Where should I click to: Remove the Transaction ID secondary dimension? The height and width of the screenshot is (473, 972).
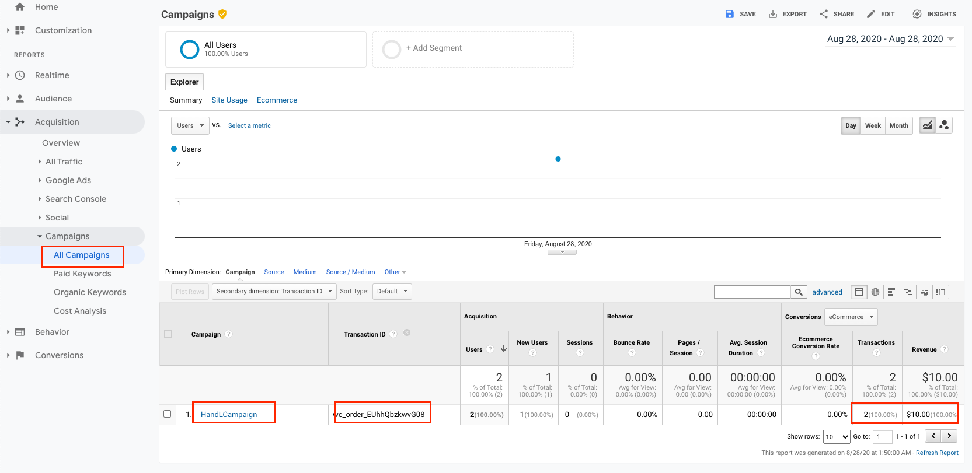[x=407, y=332]
